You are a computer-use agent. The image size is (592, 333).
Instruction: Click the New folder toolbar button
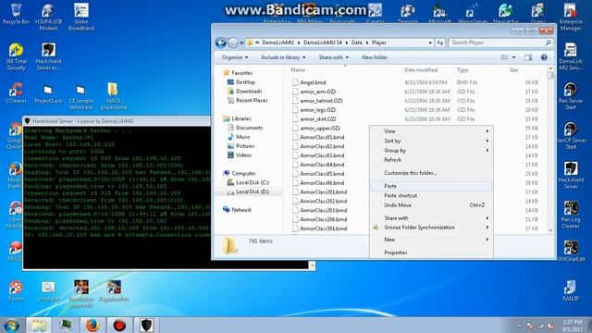click(375, 57)
